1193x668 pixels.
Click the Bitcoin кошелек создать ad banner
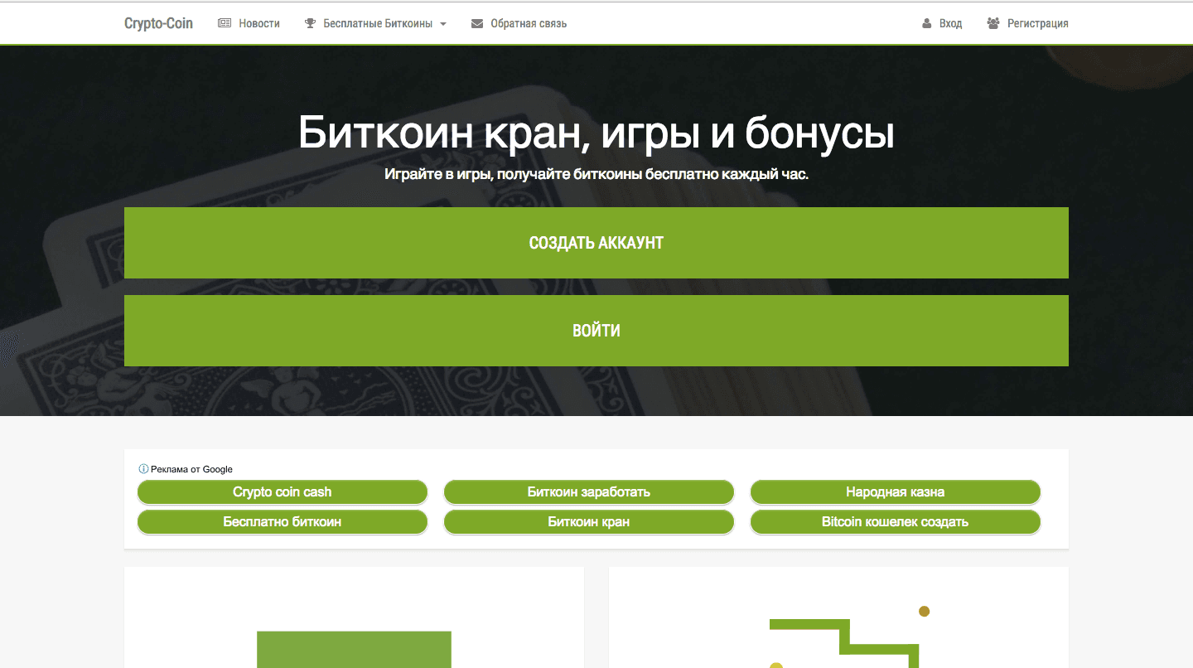pyautogui.click(x=895, y=521)
